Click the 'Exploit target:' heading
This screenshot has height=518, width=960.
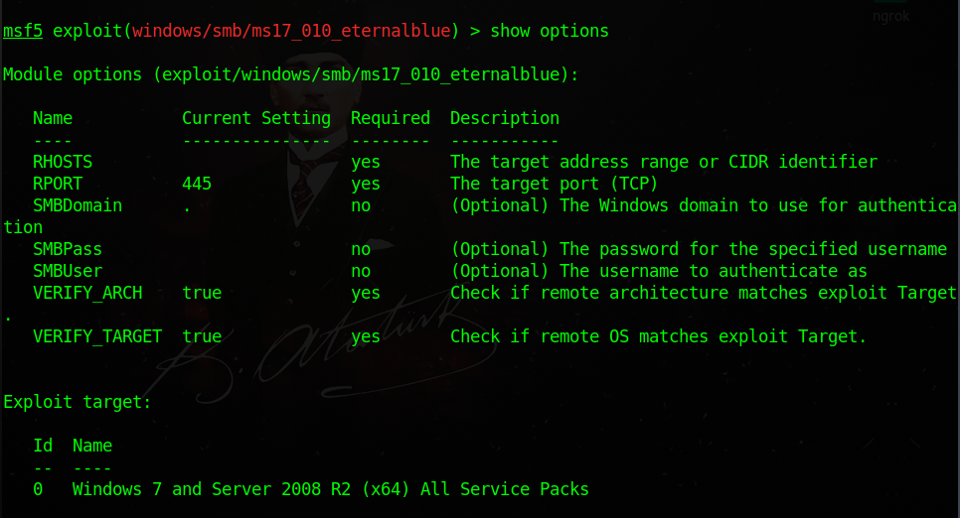(78, 402)
